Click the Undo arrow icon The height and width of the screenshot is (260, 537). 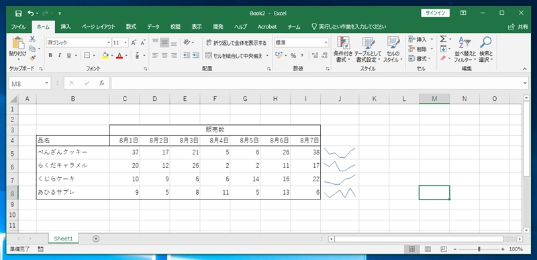(31, 13)
